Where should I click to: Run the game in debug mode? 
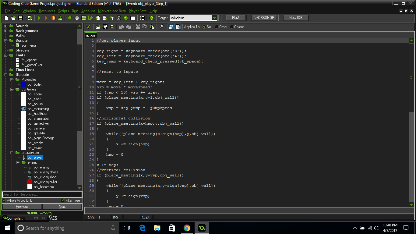point(46,18)
